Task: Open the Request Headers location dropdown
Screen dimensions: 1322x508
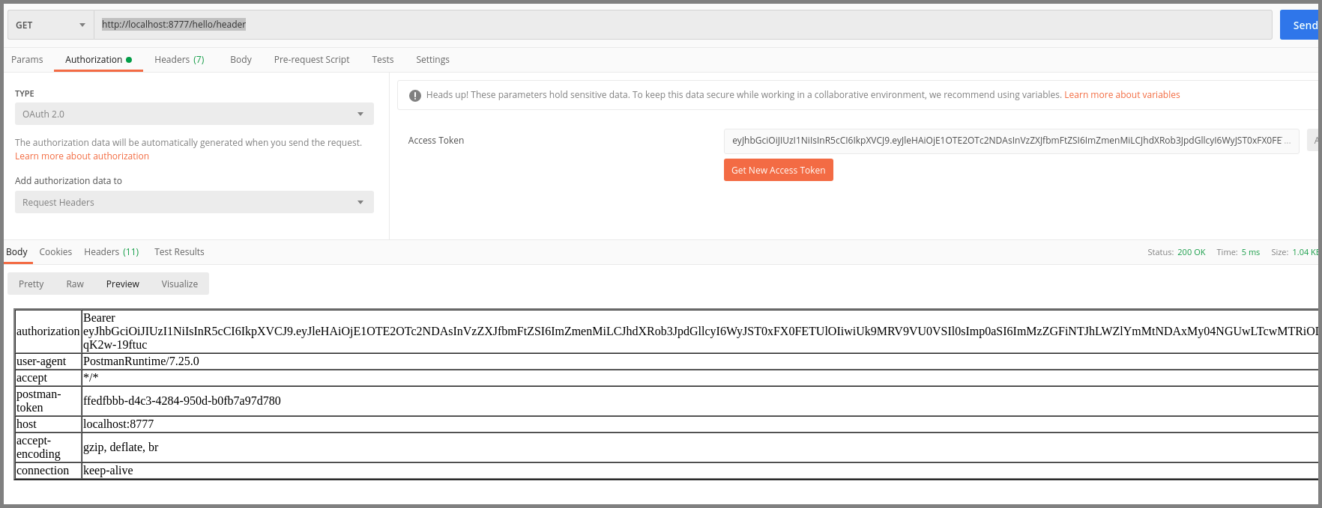Action: point(194,202)
